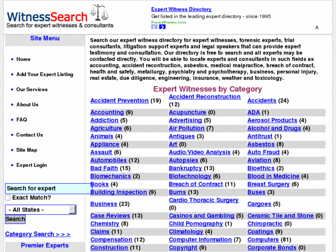Image resolution: width=336 pixels, height=252 pixels.
Task: Open the Construction category
Action: [x=109, y=247]
